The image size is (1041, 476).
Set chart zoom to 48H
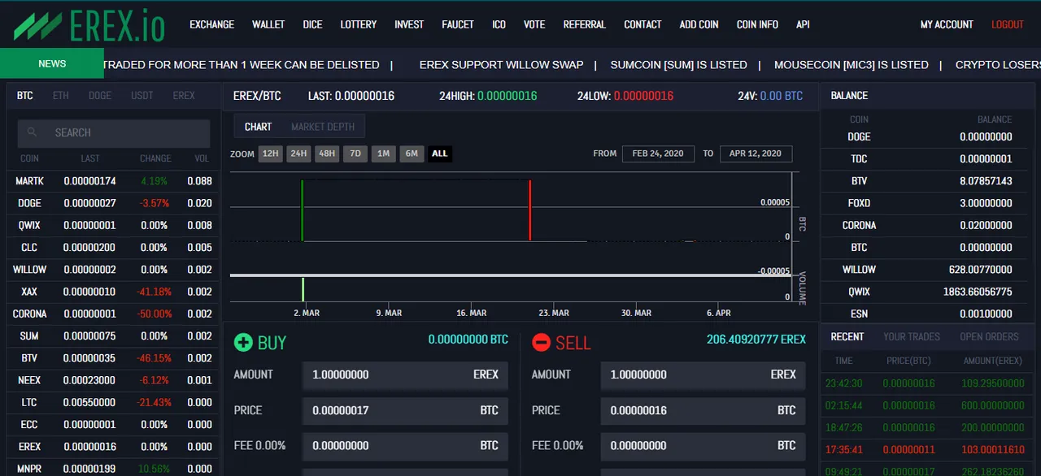tap(327, 154)
